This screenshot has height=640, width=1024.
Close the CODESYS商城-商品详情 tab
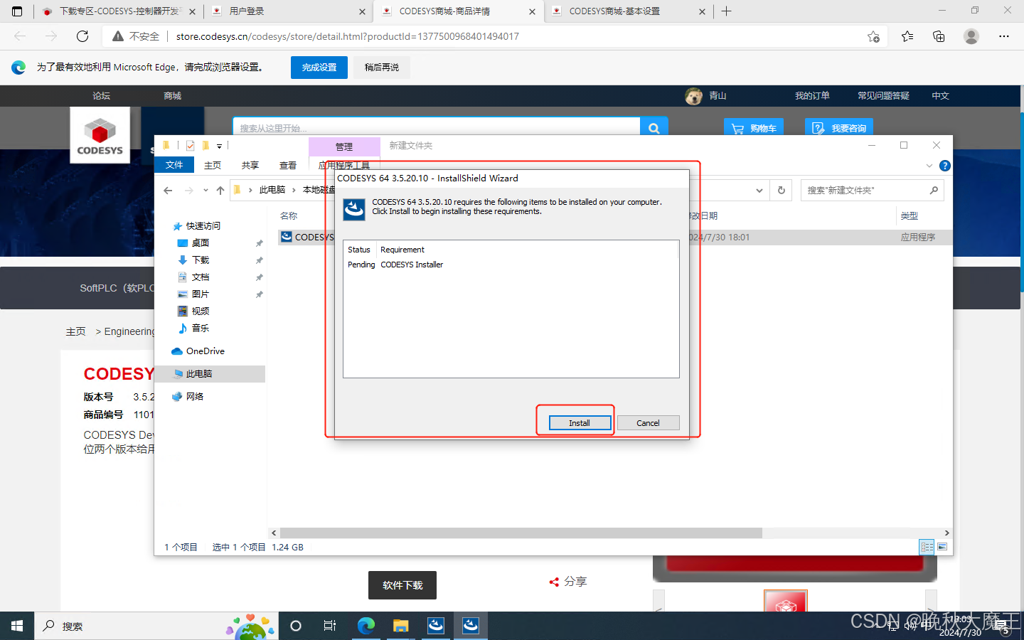click(x=532, y=11)
